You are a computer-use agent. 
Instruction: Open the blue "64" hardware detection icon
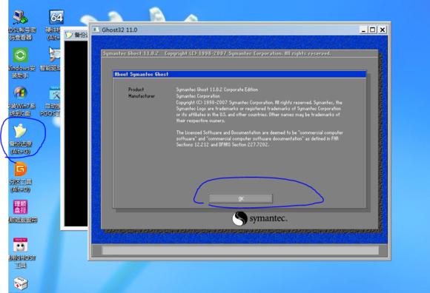pyautogui.click(x=56, y=17)
